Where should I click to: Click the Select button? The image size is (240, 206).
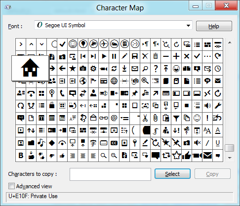click(172, 174)
